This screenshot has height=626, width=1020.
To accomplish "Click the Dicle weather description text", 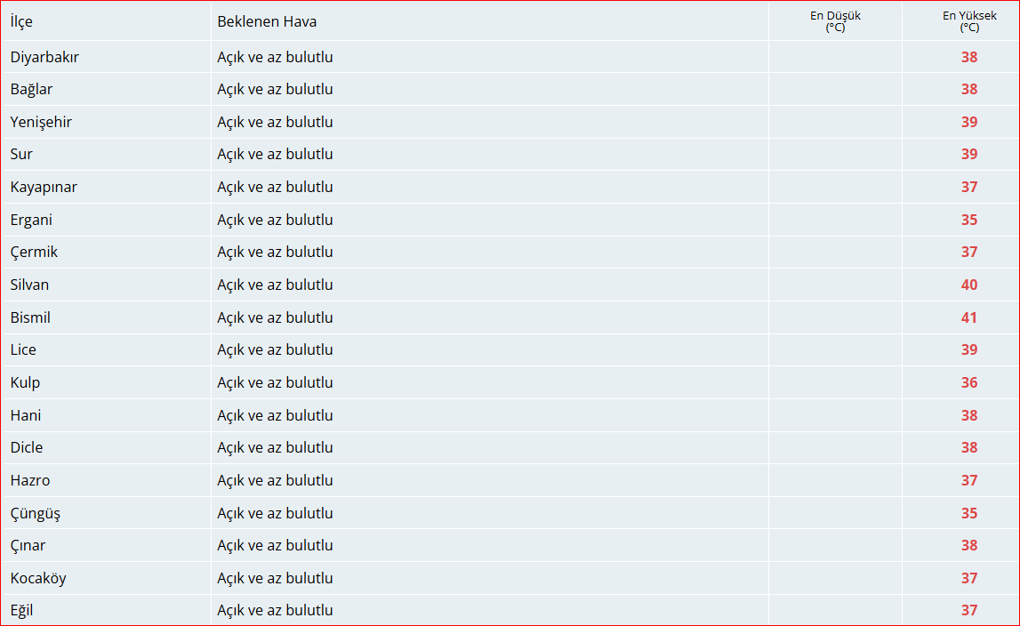I will (275, 447).
